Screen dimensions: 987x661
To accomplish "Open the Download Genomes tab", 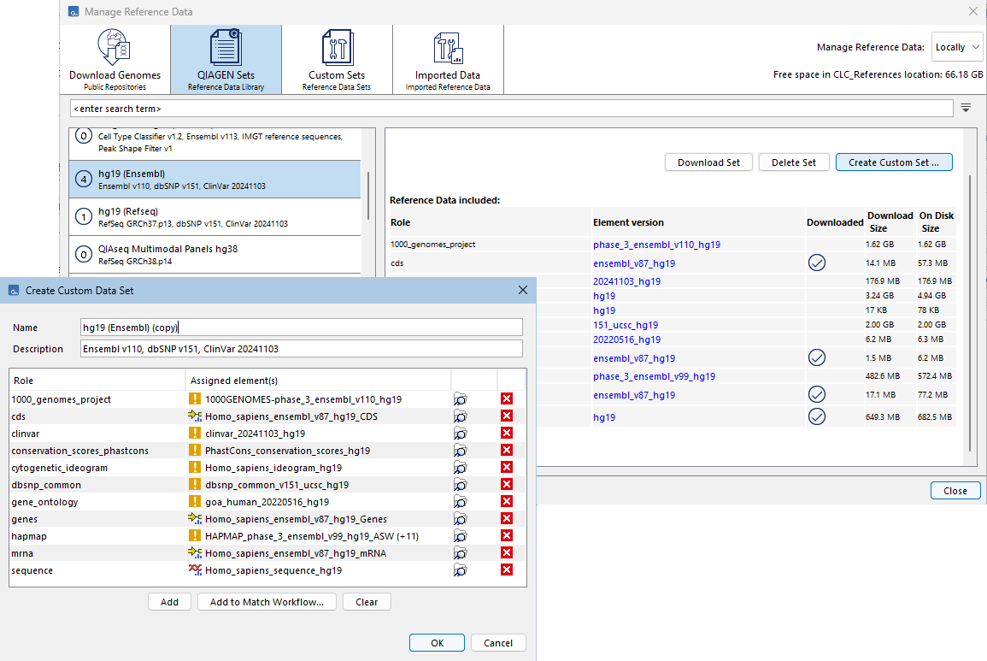I will (x=115, y=58).
